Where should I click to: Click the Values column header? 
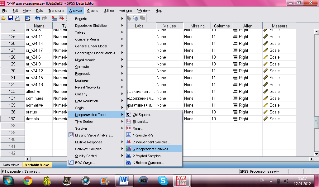coord(169,26)
